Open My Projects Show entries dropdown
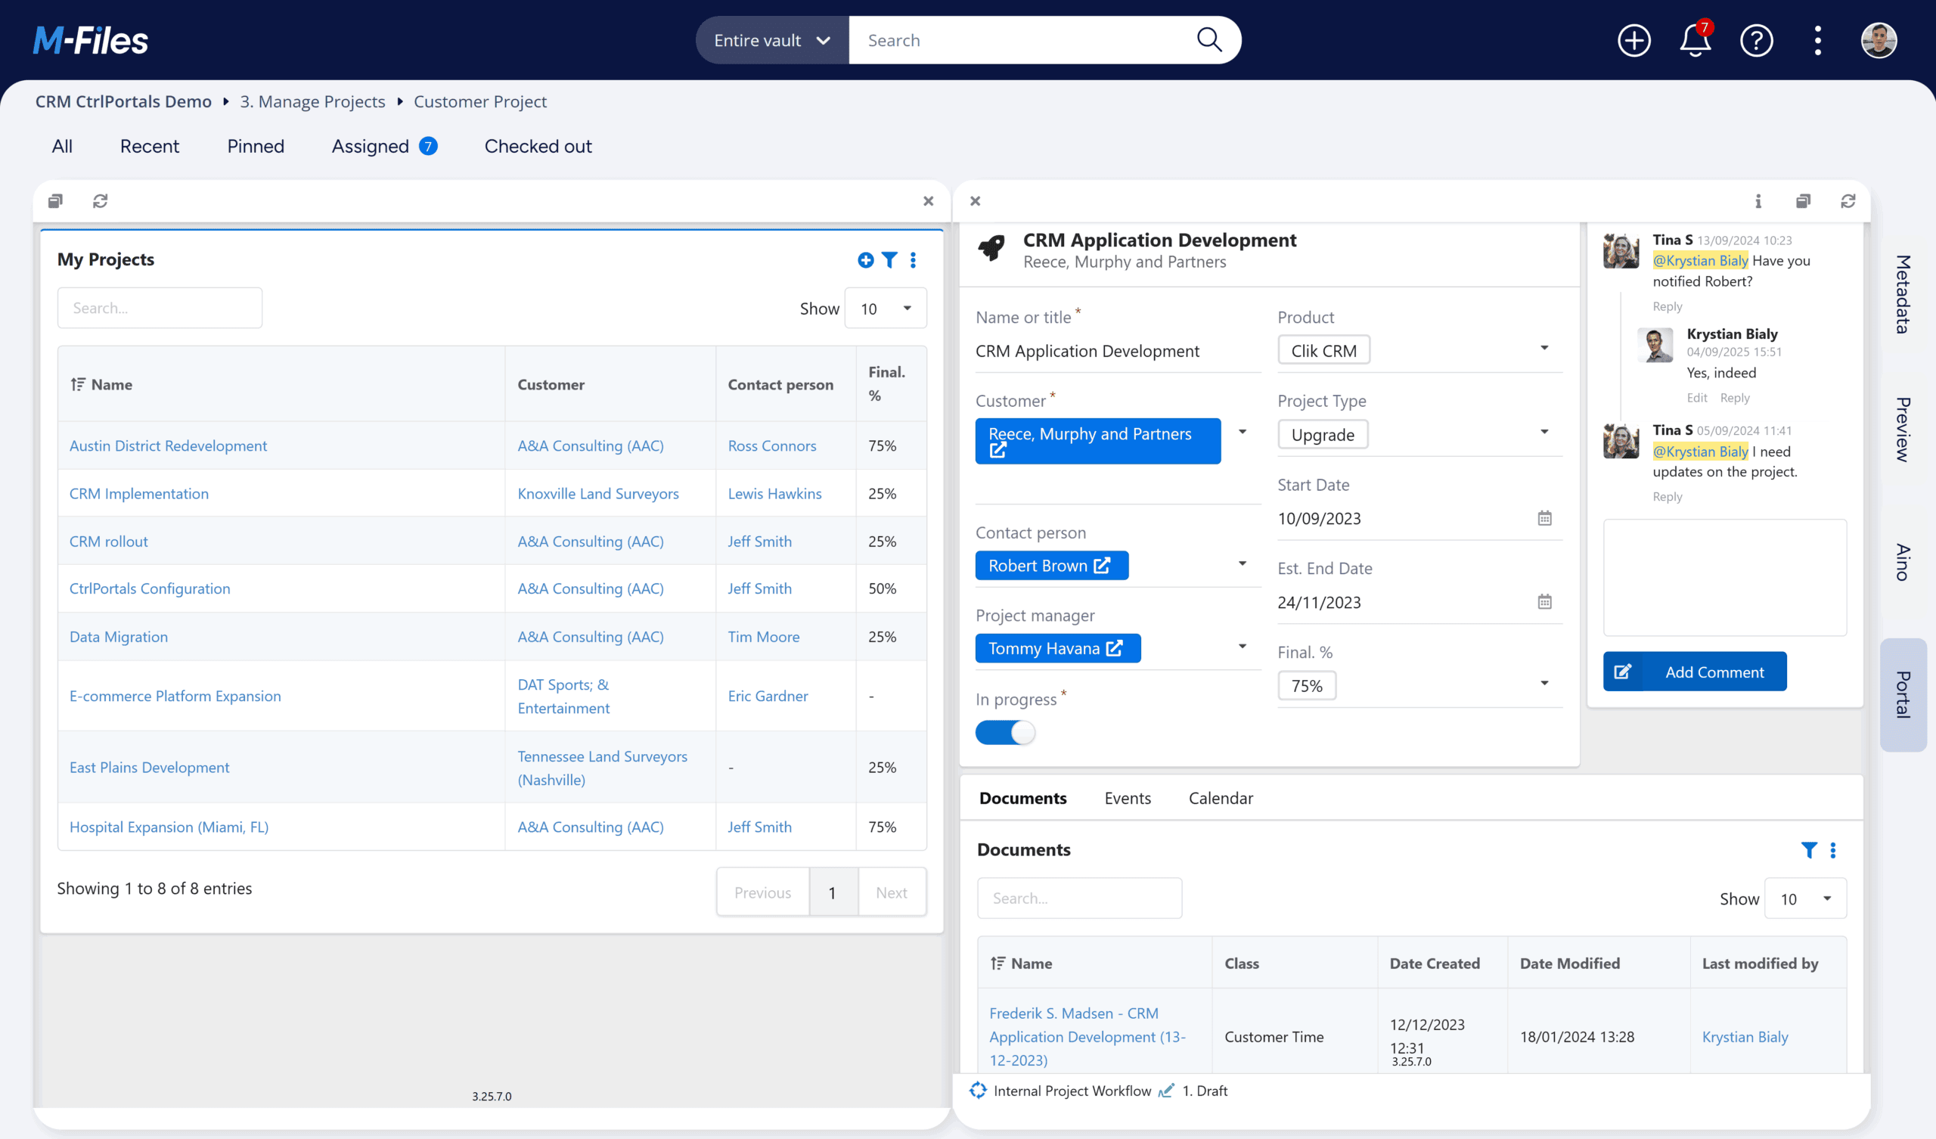This screenshot has height=1139, width=1936. pos(885,308)
